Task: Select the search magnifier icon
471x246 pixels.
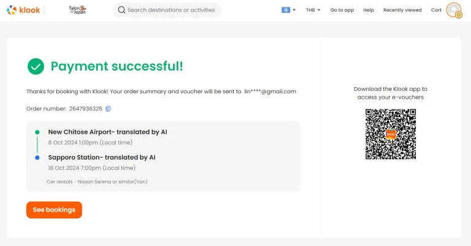Action: (121, 10)
